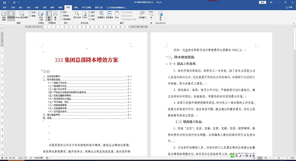This screenshot has height=161, width=296.
Task: Click the Print Layout view button in the status bar
Action: click(x=260, y=158)
